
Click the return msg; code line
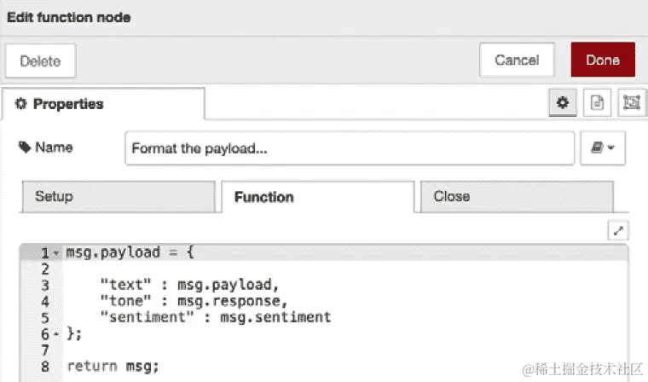pos(113,367)
